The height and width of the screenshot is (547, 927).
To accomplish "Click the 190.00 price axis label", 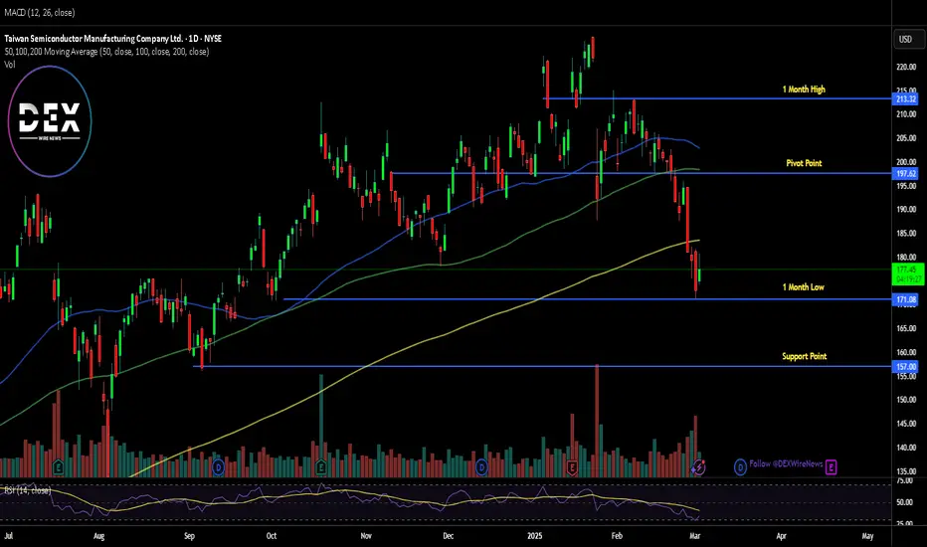I will (906, 209).
